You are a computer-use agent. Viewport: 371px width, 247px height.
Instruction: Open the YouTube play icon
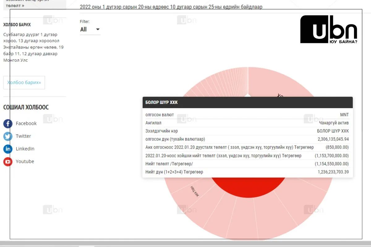click(8, 161)
